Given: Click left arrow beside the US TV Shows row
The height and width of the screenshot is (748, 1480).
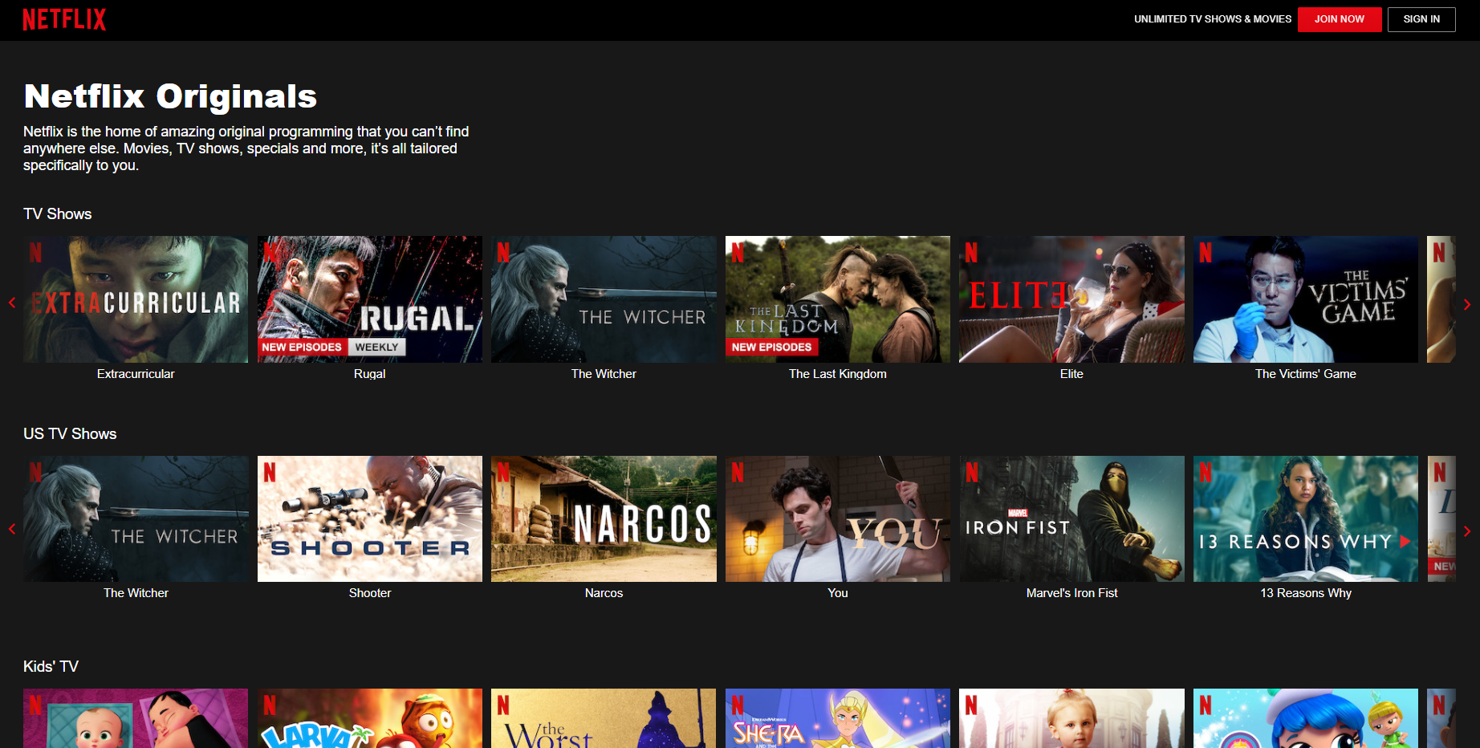Looking at the screenshot, I should [x=12, y=530].
